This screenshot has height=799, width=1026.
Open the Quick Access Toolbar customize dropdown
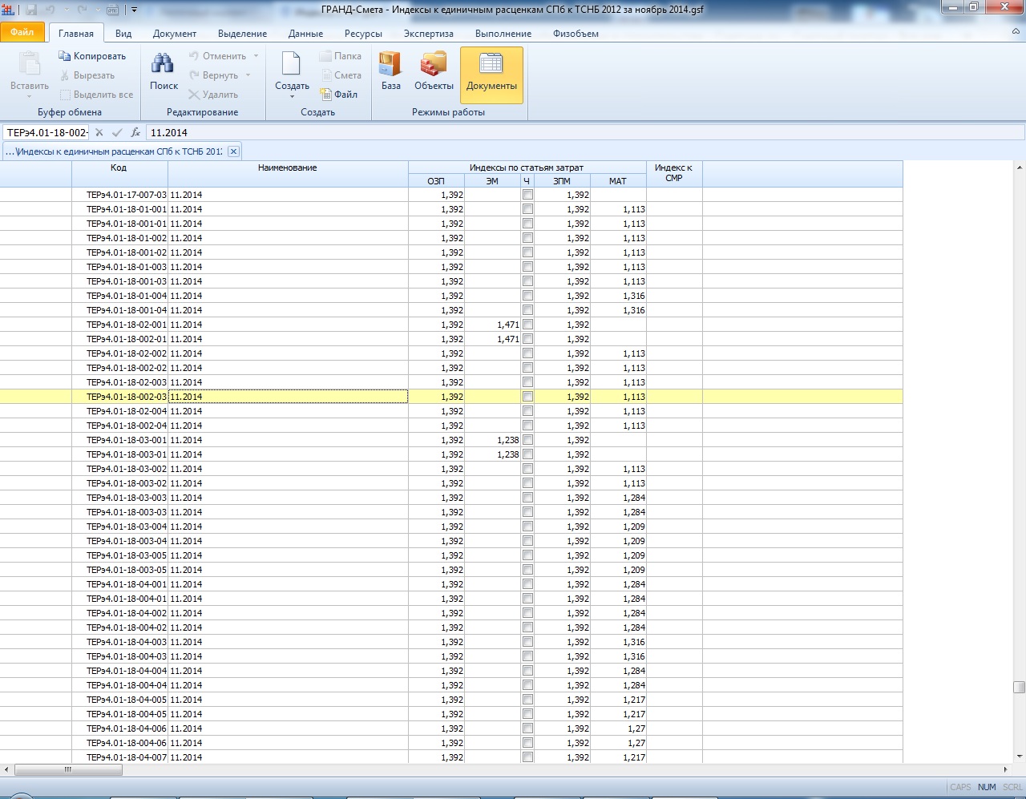click(x=134, y=10)
